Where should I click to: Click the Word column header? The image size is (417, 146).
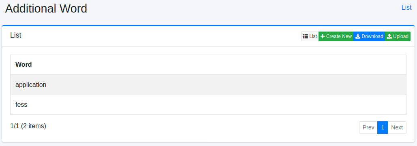click(x=24, y=64)
